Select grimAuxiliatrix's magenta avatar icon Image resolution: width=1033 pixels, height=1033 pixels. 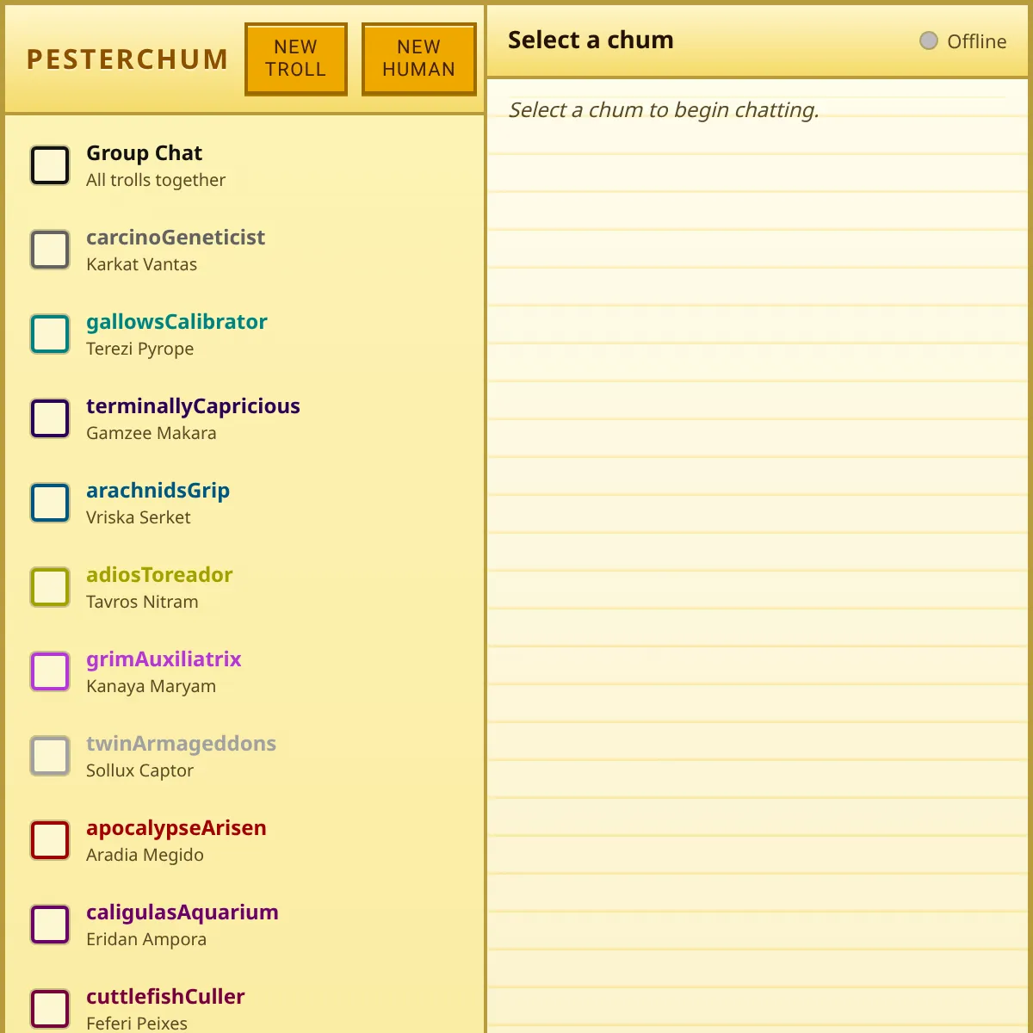[x=50, y=671]
